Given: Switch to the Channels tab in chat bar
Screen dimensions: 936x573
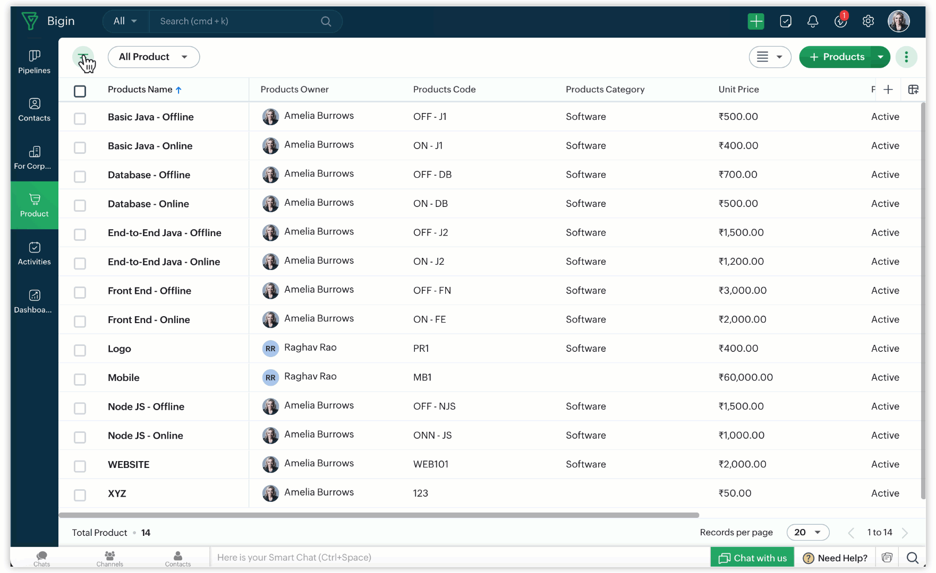Looking at the screenshot, I should tap(109, 558).
